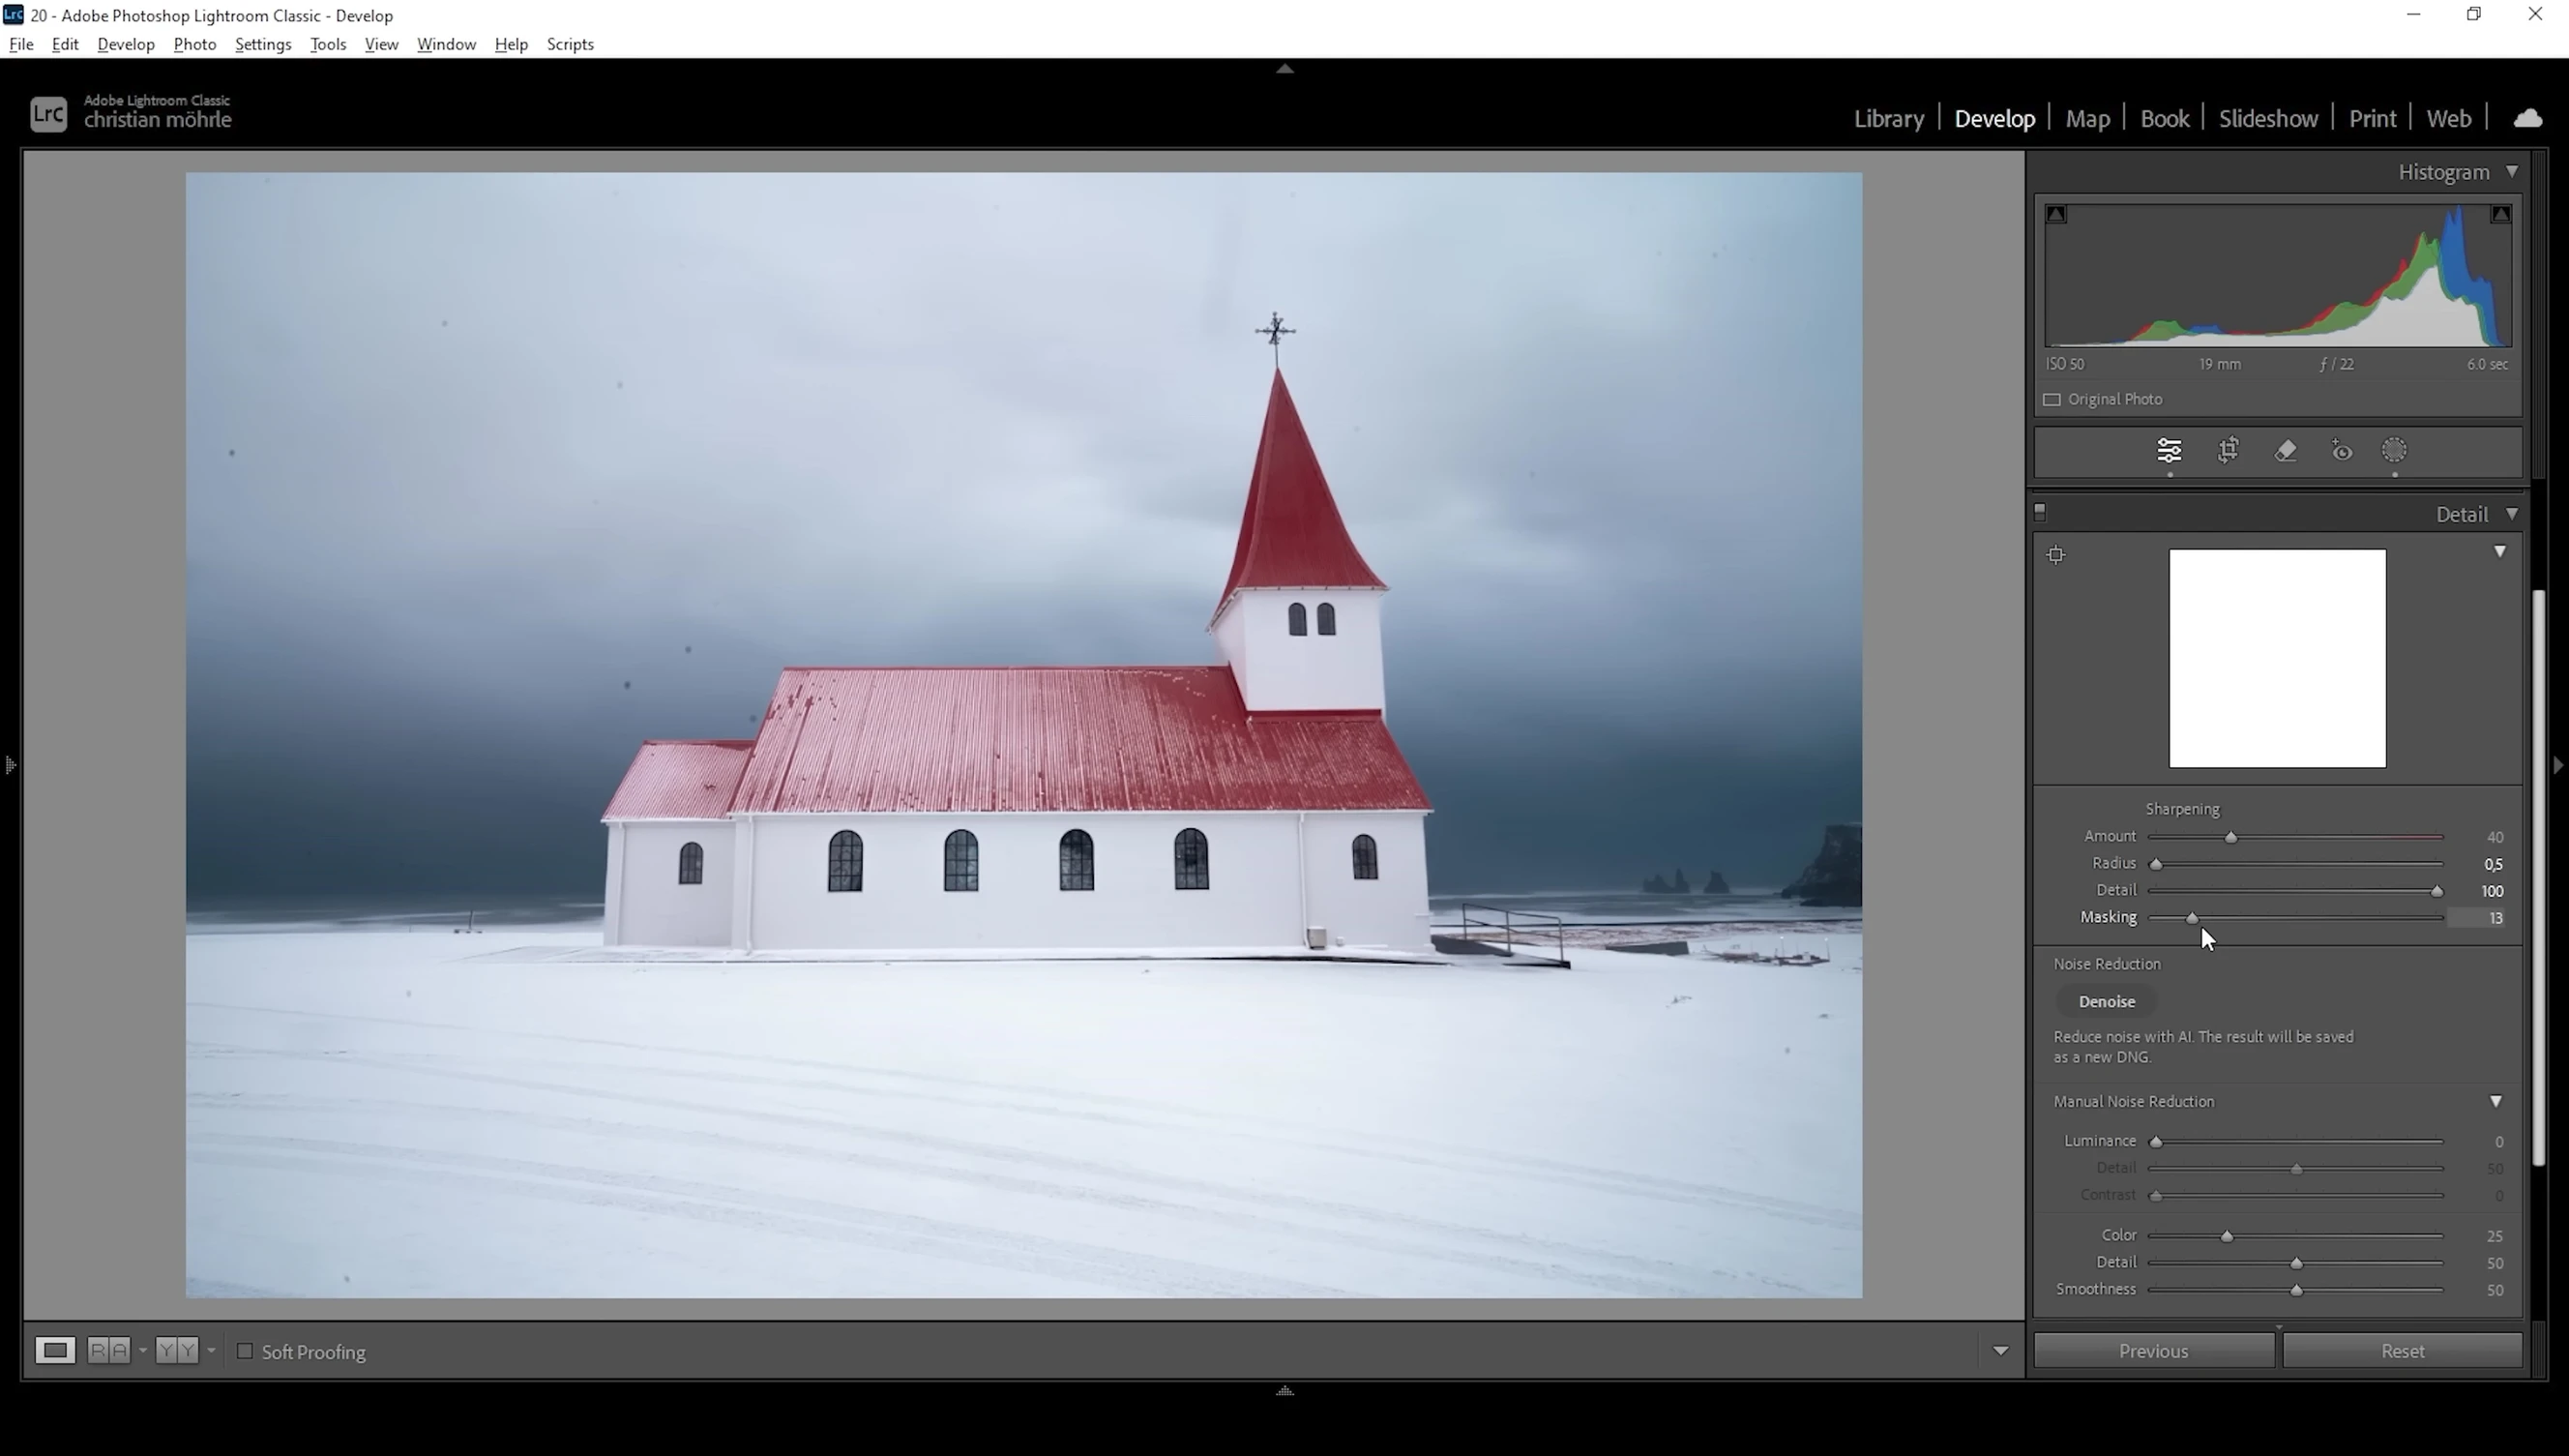Open the Reference view dropdown arrow

click(x=143, y=1351)
